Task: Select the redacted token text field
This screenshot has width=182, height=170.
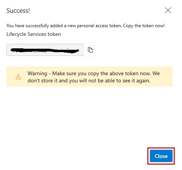Action: [45, 50]
